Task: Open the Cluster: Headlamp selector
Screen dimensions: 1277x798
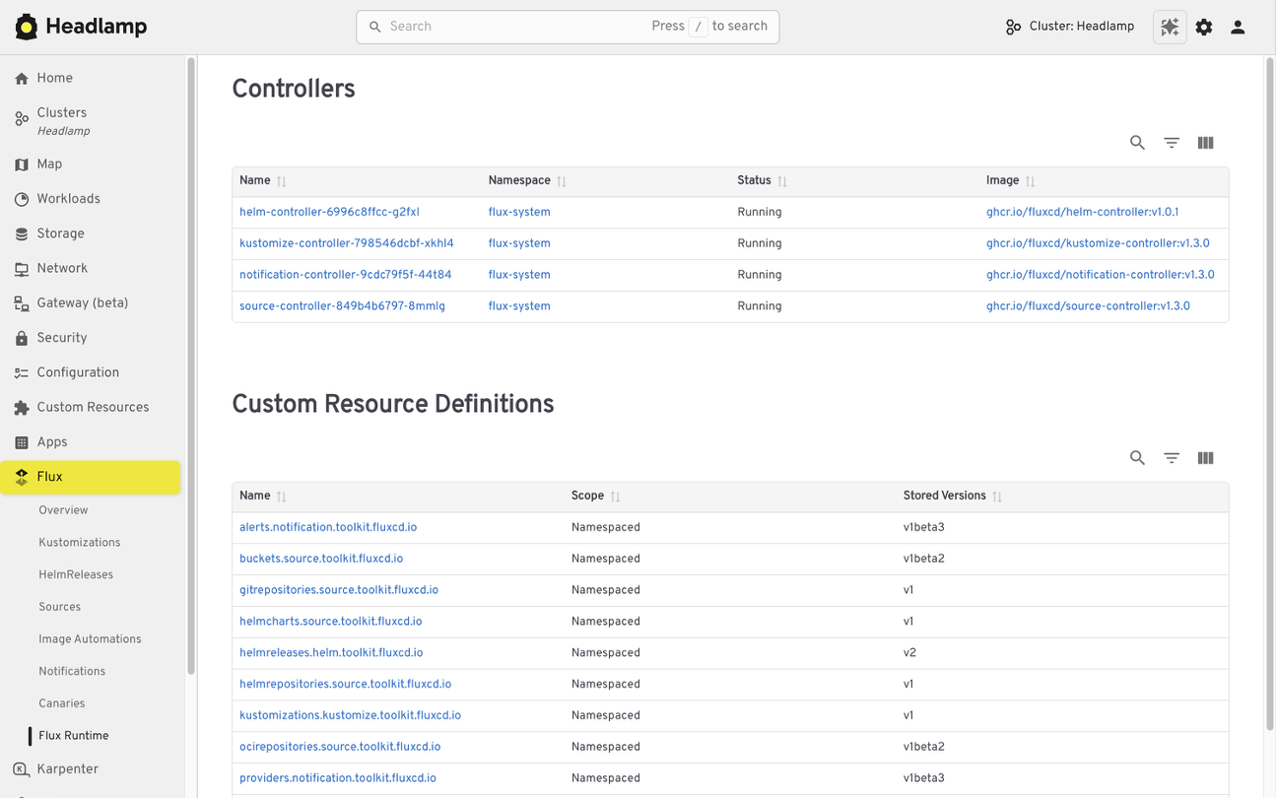Action: [1069, 27]
